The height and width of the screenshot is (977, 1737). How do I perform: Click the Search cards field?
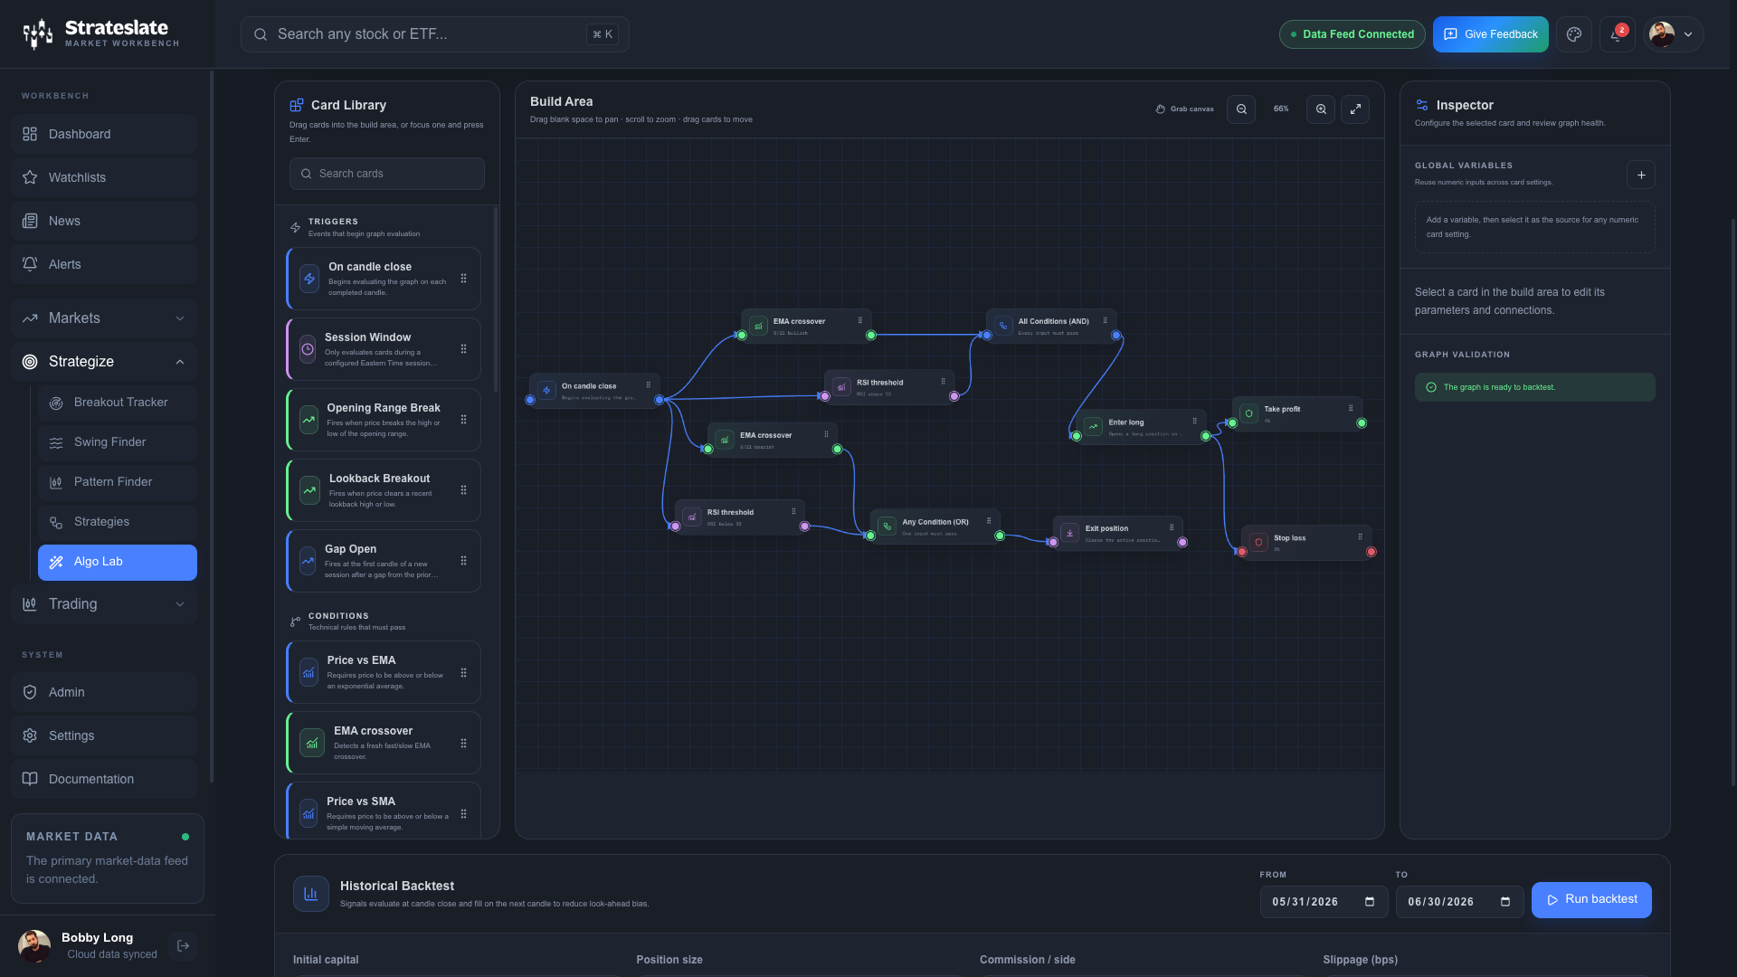(x=387, y=174)
